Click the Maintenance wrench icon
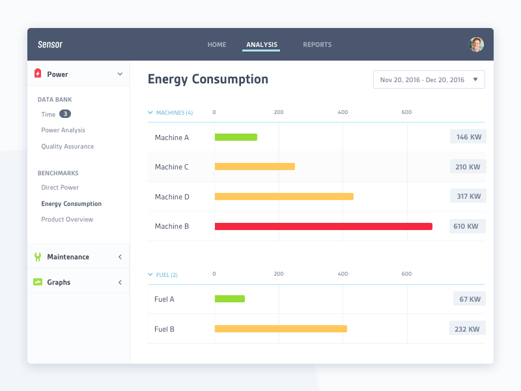This screenshot has width=521, height=391. (38, 256)
